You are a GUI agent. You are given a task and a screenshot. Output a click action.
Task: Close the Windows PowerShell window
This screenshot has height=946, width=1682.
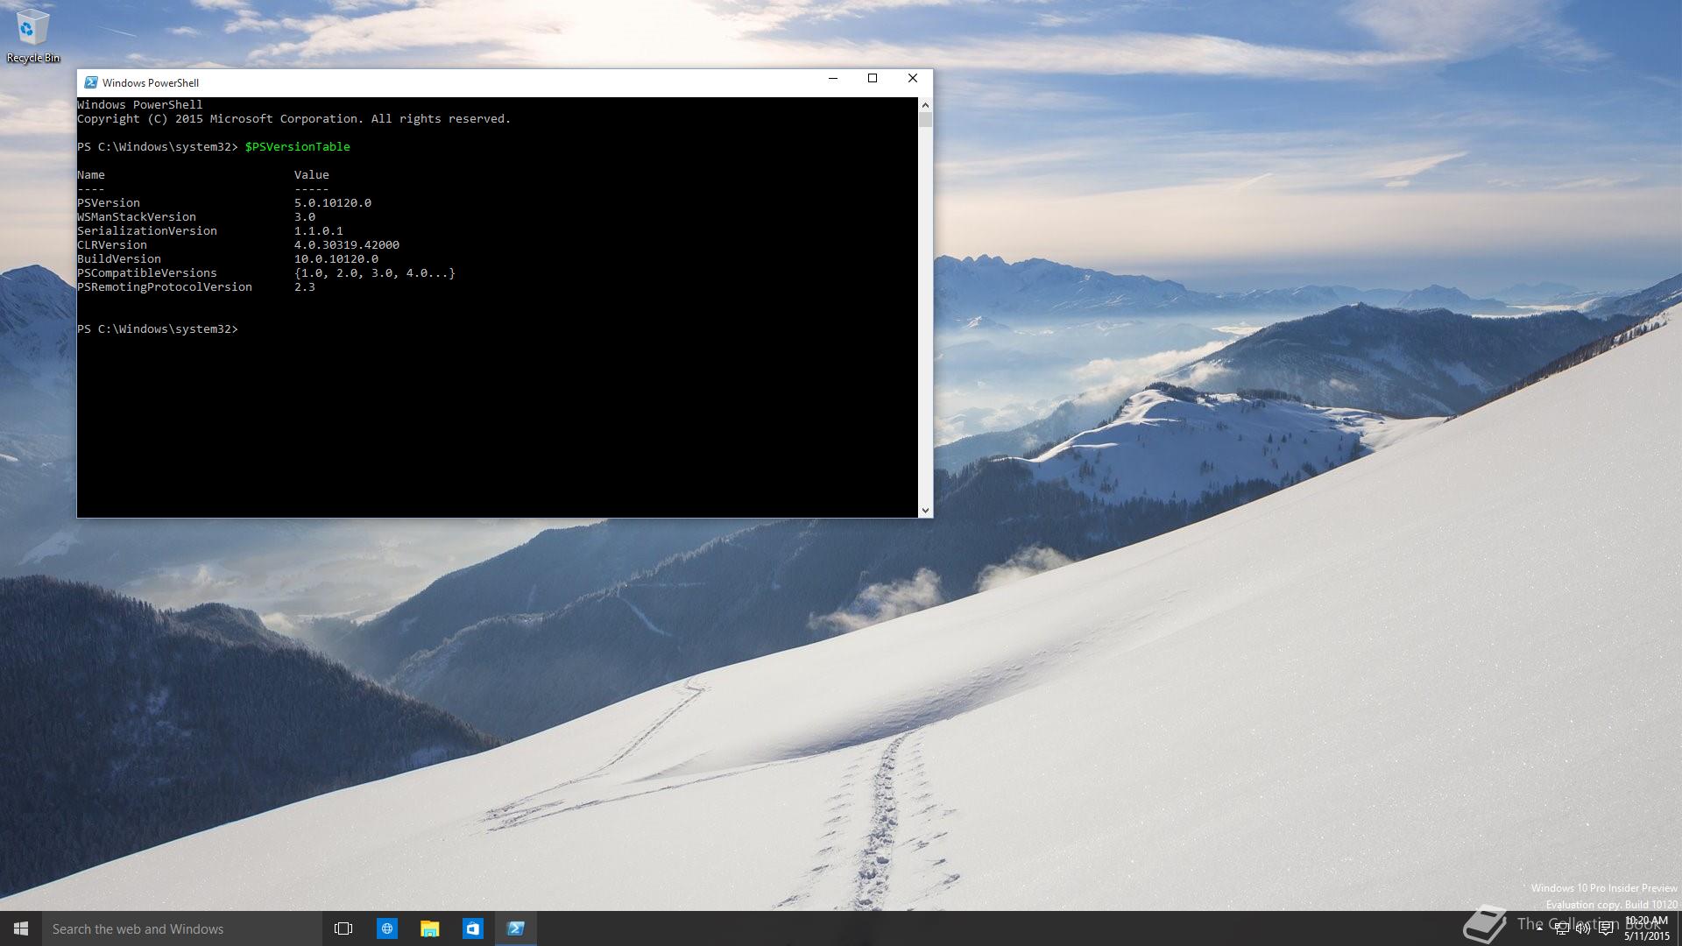tap(913, 79)
